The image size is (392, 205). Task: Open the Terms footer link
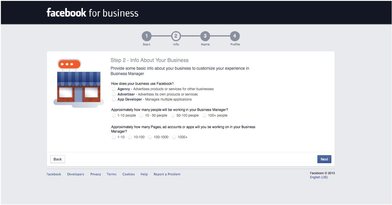[111, 174]
